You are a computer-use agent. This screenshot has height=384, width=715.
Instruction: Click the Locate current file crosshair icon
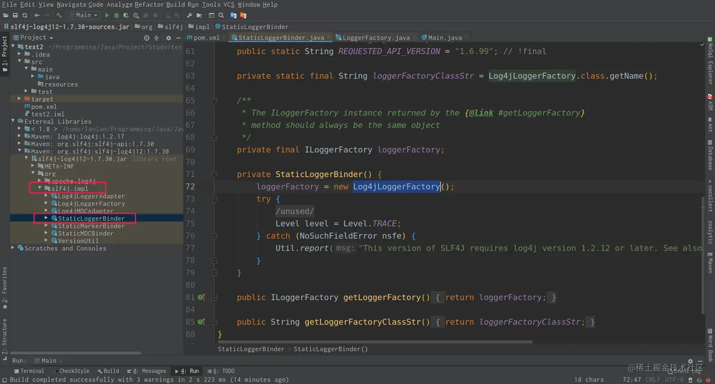click(146, 38)
